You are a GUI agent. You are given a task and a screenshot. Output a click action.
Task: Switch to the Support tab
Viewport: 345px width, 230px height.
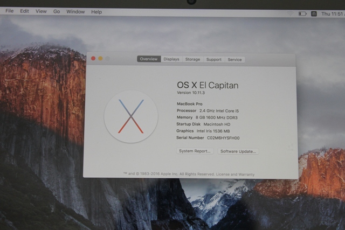tap(214, 59)
